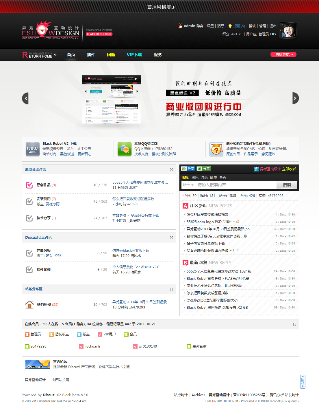Click the pink checkmark icon for 原创作品

coord(29,185)
